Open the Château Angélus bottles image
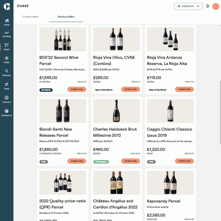The image size is (221, 221). (116, 183)
